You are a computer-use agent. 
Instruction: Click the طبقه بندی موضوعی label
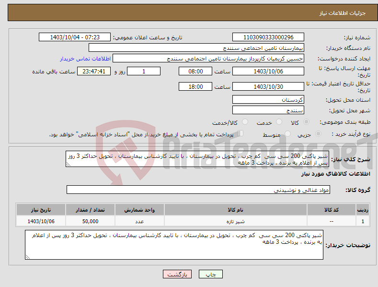tap(345, 122)
